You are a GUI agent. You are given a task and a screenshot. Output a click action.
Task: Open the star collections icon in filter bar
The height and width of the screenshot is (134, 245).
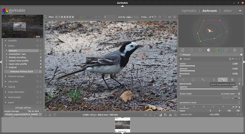[160, 17]
